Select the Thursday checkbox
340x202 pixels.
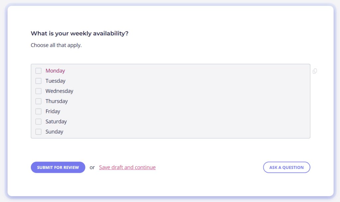click(x=39, y=101)
